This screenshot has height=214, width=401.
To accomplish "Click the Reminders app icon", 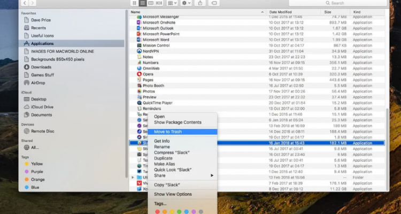I will [x=139, y=109].
